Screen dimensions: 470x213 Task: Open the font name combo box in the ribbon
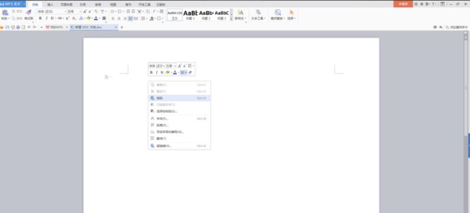pos(52,11)
